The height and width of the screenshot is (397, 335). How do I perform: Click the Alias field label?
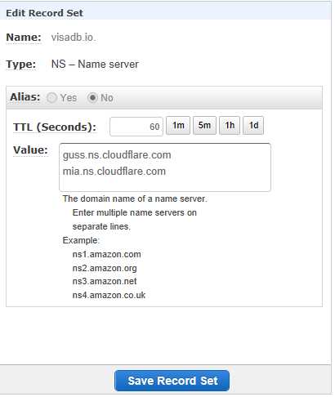point(25,97)
